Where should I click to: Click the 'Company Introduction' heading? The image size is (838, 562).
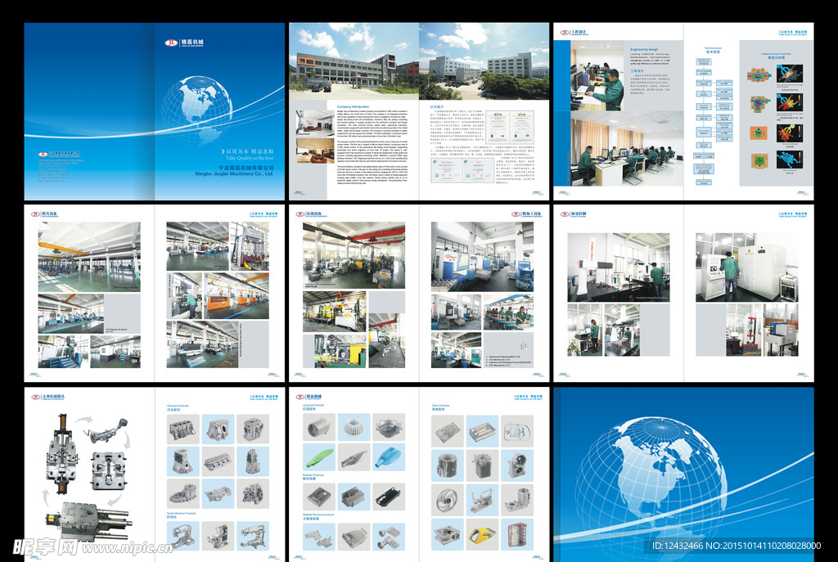point(353,107)
